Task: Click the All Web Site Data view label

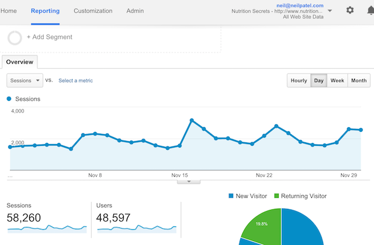Action: (x=303, y=17)
